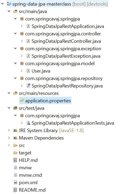Click the com.springcavaj.springjpa package icon under src/main/java

(x=22, y=19)
